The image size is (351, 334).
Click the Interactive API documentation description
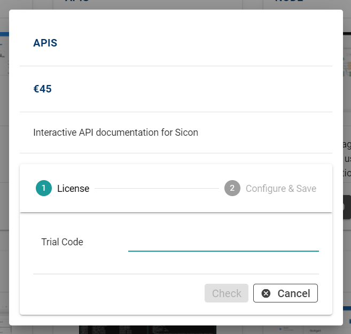(115, 133)
